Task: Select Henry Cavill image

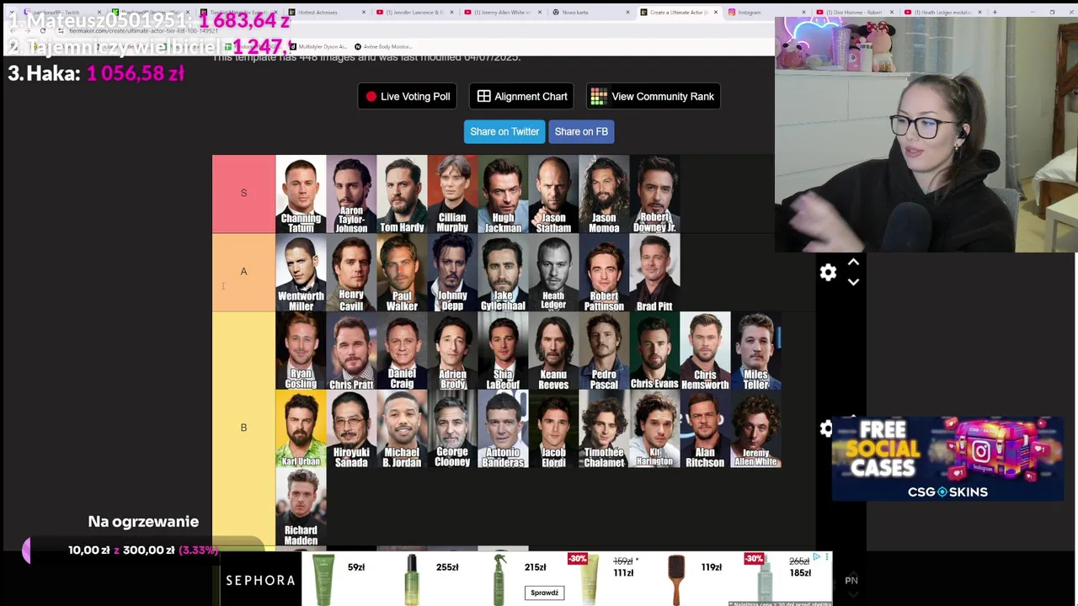Action: 351,272
